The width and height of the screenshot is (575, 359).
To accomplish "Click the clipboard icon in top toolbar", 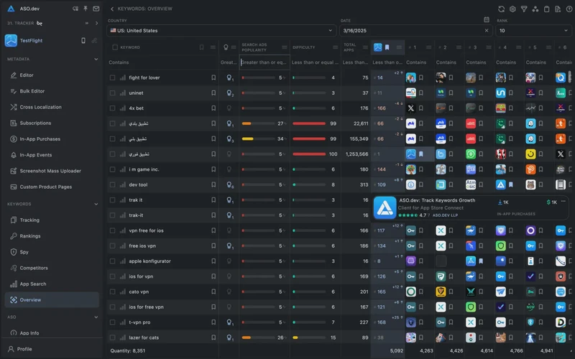I will (x=547, y=9).
